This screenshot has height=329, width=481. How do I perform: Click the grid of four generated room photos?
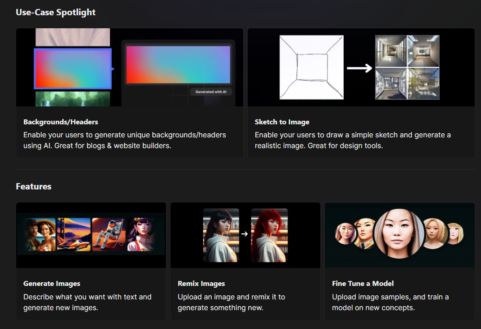tap(407, 67)
